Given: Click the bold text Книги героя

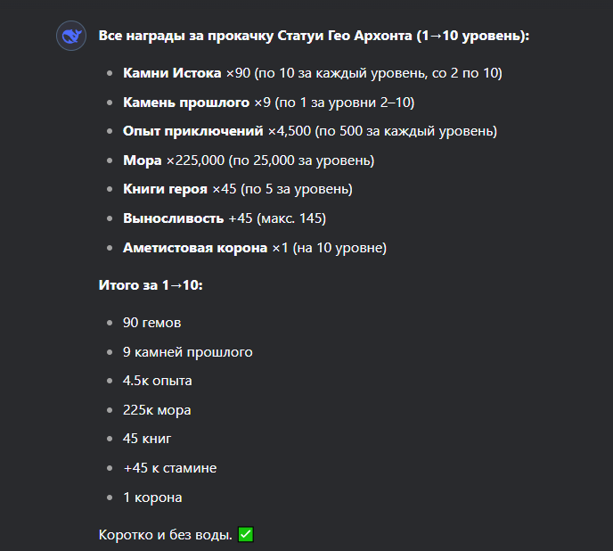Looking at the screenshot, I should click(165, 189).
